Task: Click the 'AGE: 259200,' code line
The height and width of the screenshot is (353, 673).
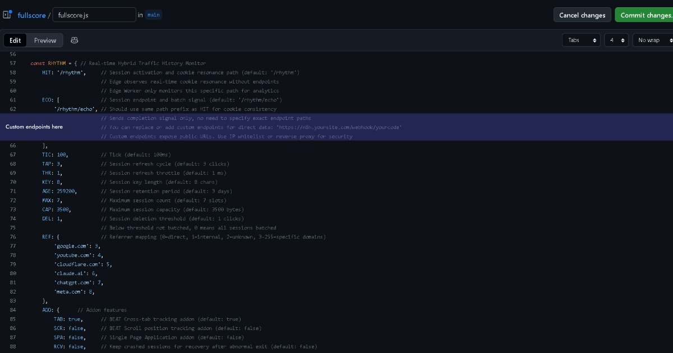Action: (x=59, y=192)
